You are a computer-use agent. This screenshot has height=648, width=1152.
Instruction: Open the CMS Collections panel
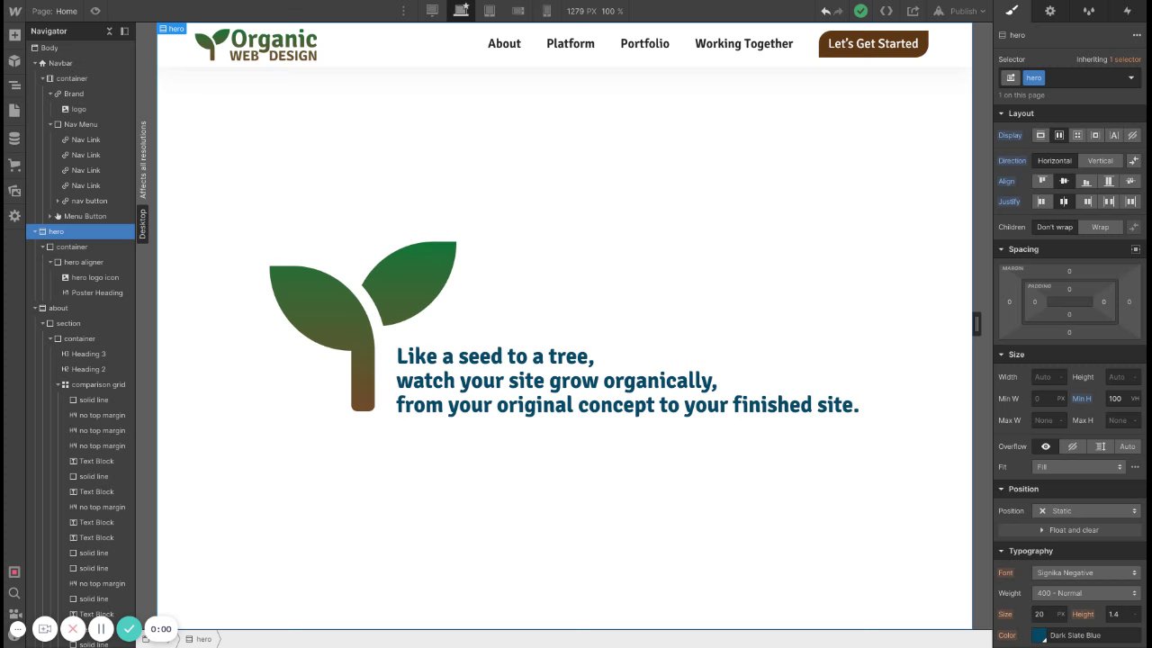pyautogui.click(x=14, y=139)
